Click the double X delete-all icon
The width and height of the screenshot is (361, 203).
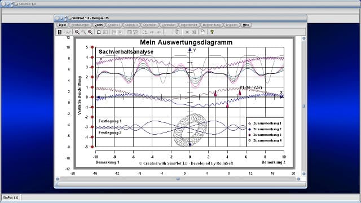coord(194,32)
